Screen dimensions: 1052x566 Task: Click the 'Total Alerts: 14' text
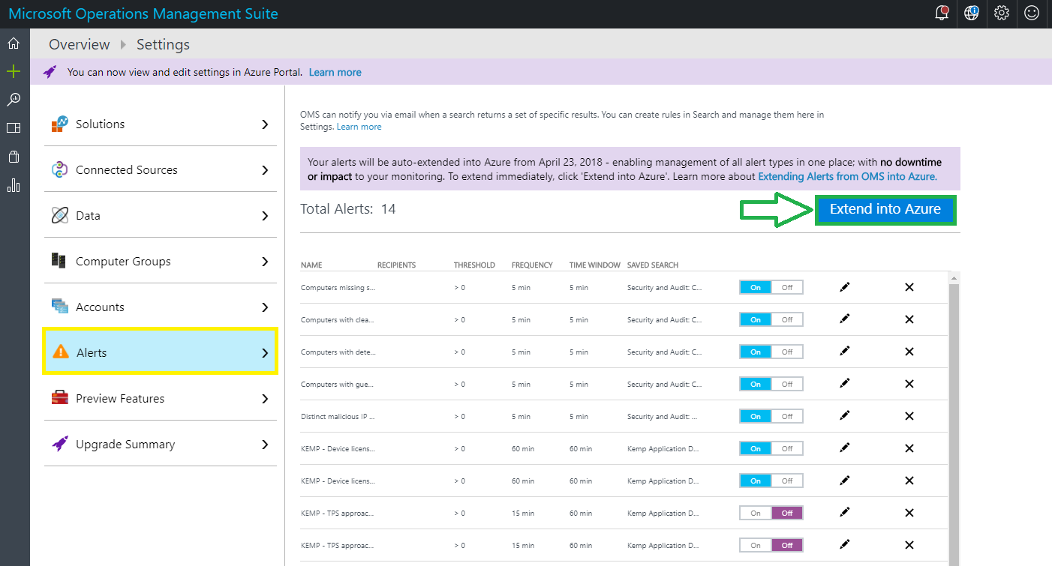(x=348, y=209)
